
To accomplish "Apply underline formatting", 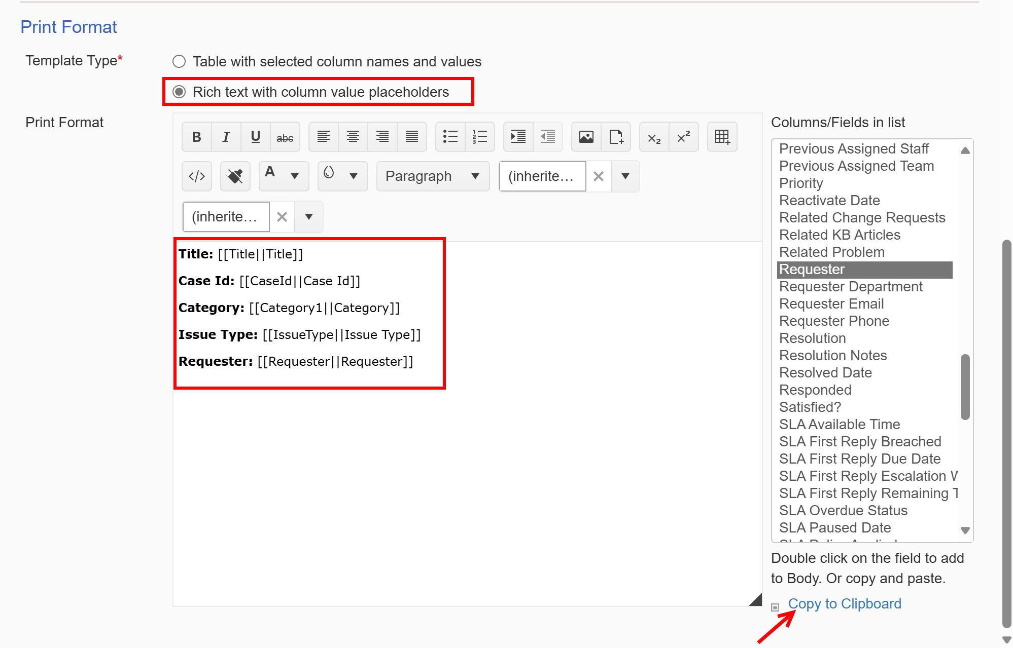I will (x=256, y=137).
